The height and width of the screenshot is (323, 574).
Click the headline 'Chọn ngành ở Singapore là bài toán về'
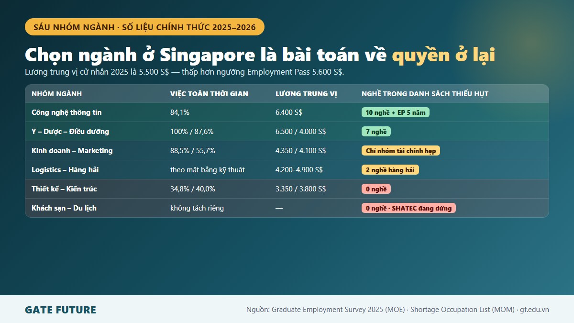(206, 56)
